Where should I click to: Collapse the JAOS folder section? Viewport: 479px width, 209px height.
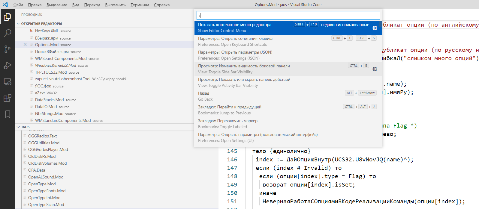18,127
